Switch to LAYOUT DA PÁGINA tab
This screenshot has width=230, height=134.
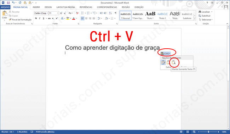[65, 7]
